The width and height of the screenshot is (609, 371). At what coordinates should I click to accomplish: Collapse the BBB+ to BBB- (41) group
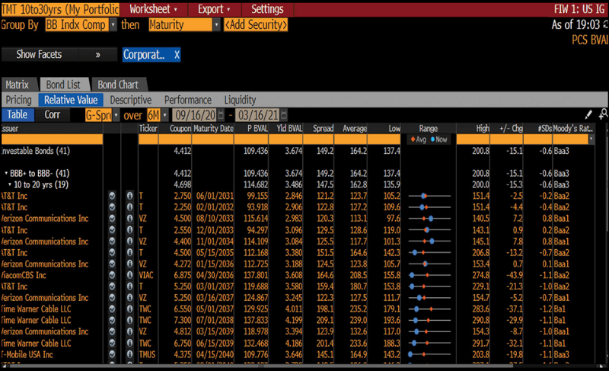tap(6, 173)
